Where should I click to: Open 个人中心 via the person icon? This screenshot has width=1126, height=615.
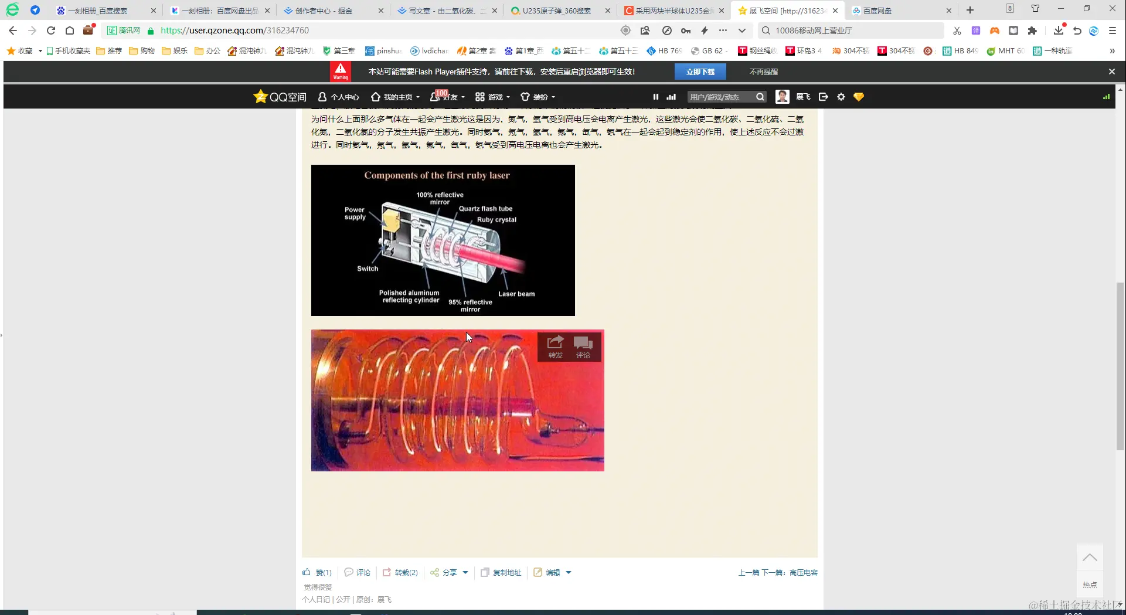[322, 96]
